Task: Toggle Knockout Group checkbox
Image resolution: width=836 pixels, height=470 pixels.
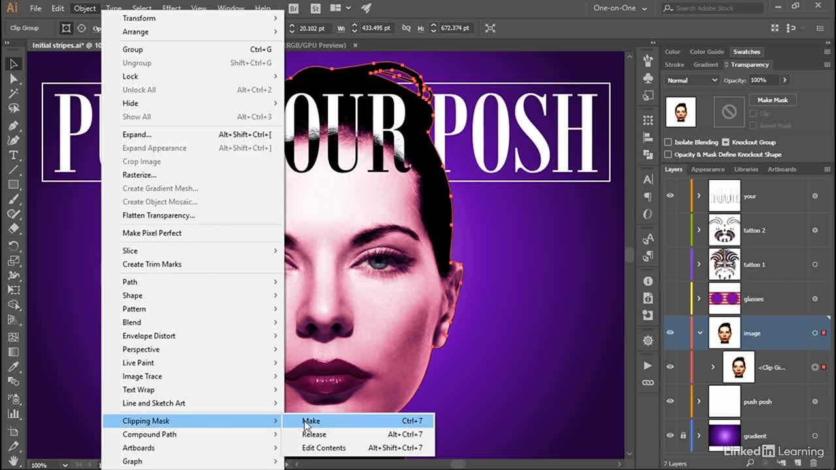Action: pos(725,142)
